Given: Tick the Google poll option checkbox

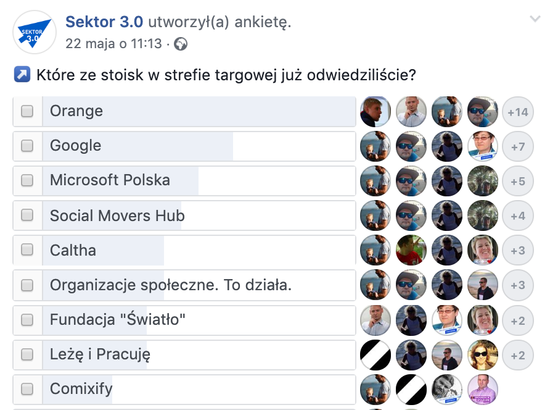Looking at the screenshot, I should point(27,146).
